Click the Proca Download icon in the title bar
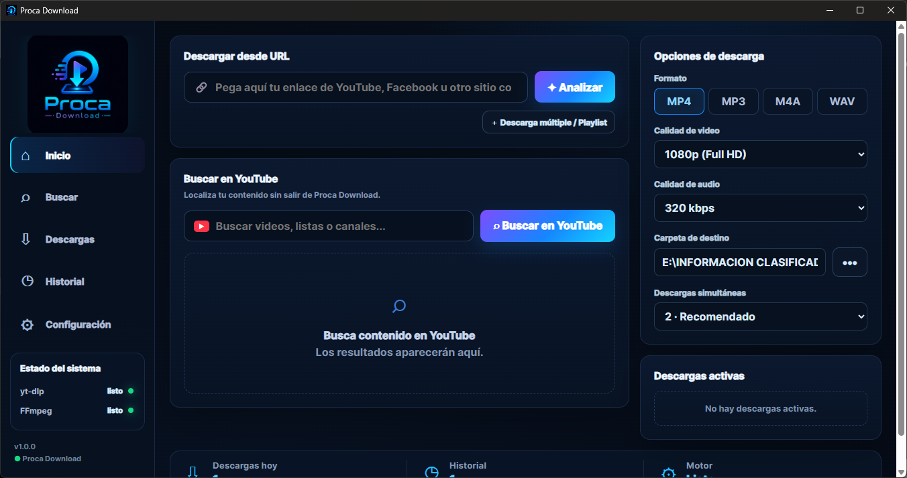 11,10
